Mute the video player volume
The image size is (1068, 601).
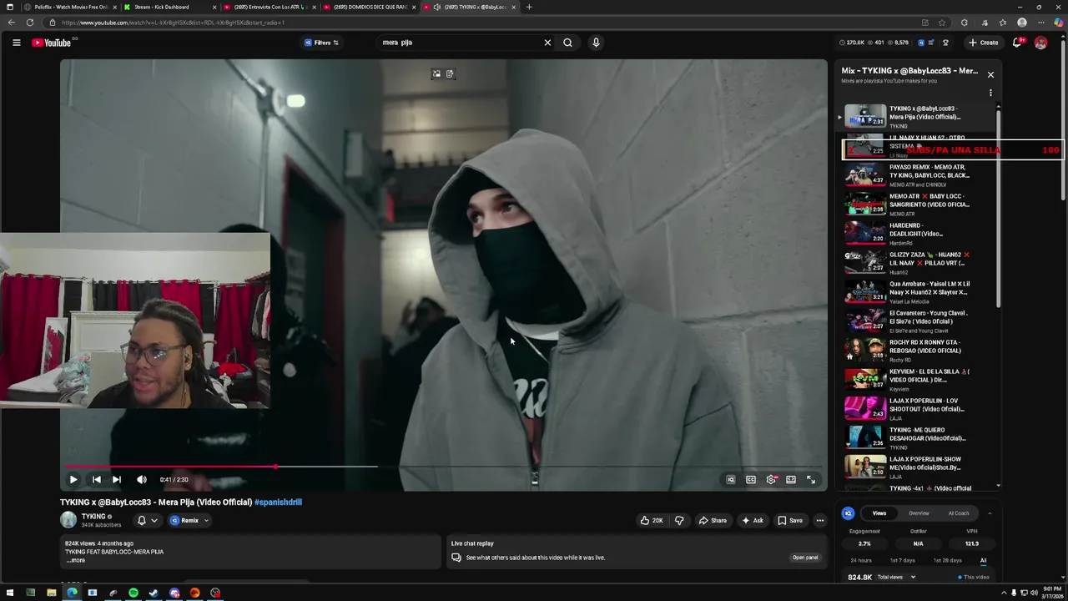[142, 479]
